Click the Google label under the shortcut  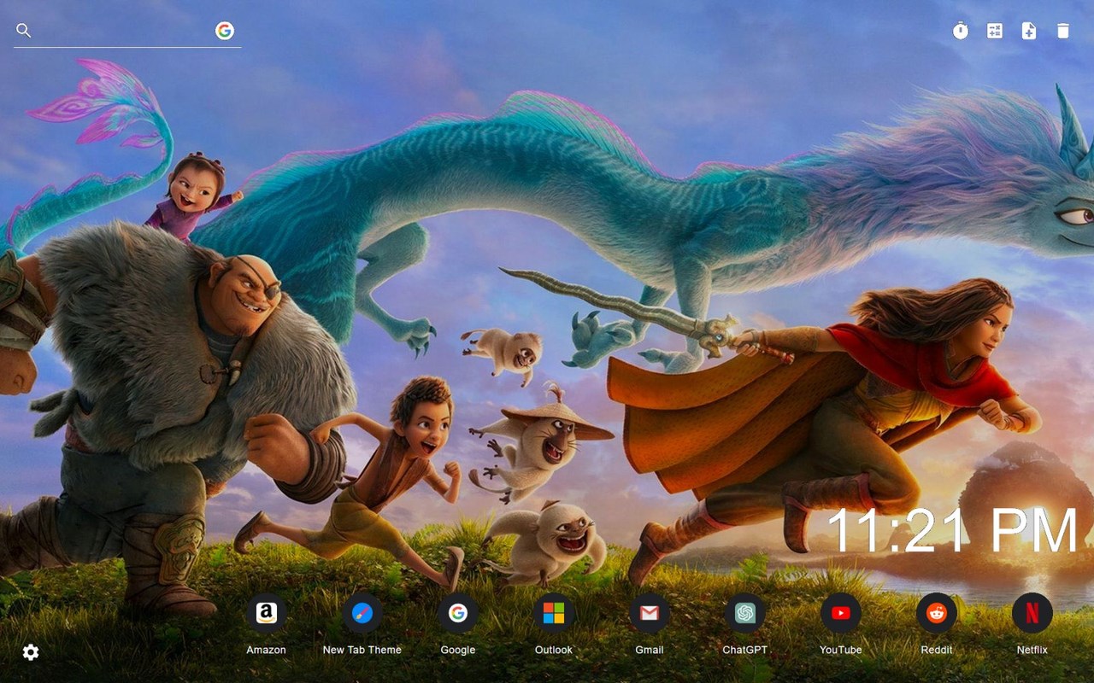click(x=458, y=650)
